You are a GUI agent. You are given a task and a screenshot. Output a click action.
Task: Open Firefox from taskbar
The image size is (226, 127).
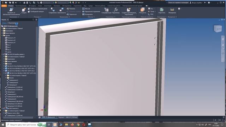click(x=72, y=125)
